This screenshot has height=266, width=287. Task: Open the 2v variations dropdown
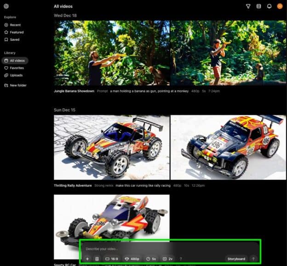(x=168, y=259)
